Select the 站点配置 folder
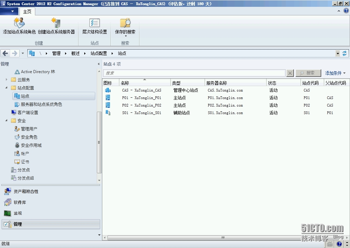The height and width of the screenshot is (248, 350). [x=23, y=88]
